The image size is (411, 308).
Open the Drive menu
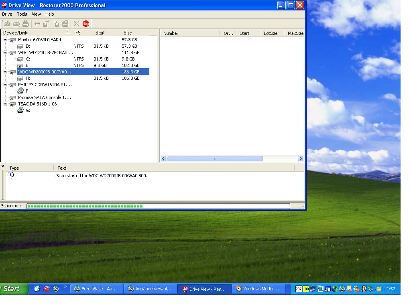click(x=7, y=14)
